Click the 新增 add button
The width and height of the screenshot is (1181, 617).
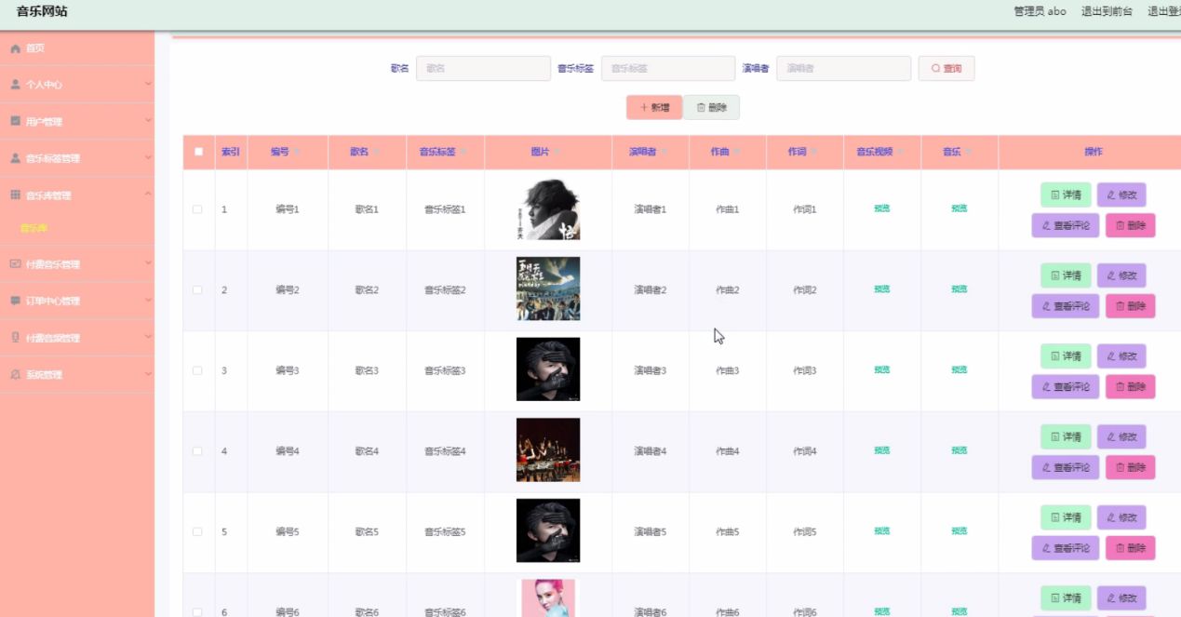click(x=654, y=108)
